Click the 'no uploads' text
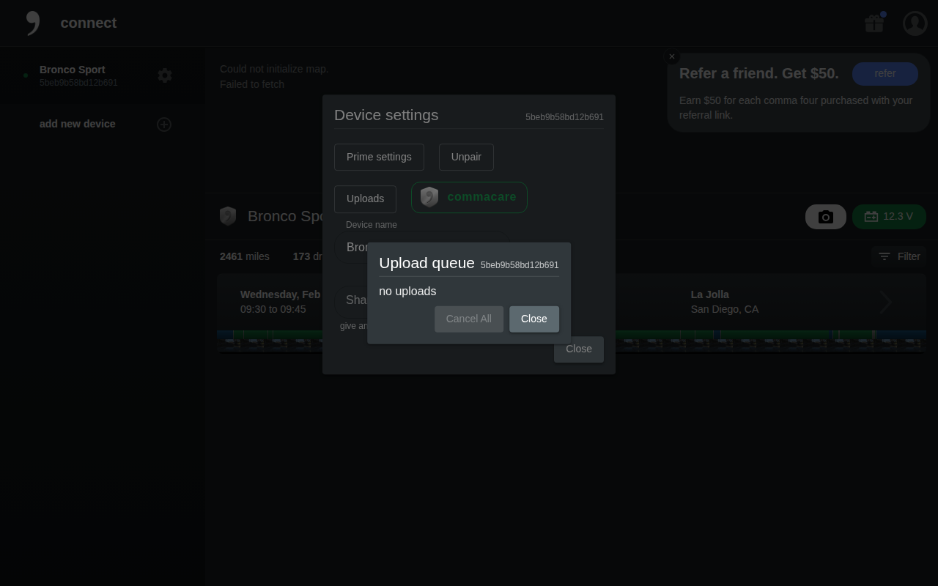The width and height of the screenshot is (938, 586). coord(407,292)
